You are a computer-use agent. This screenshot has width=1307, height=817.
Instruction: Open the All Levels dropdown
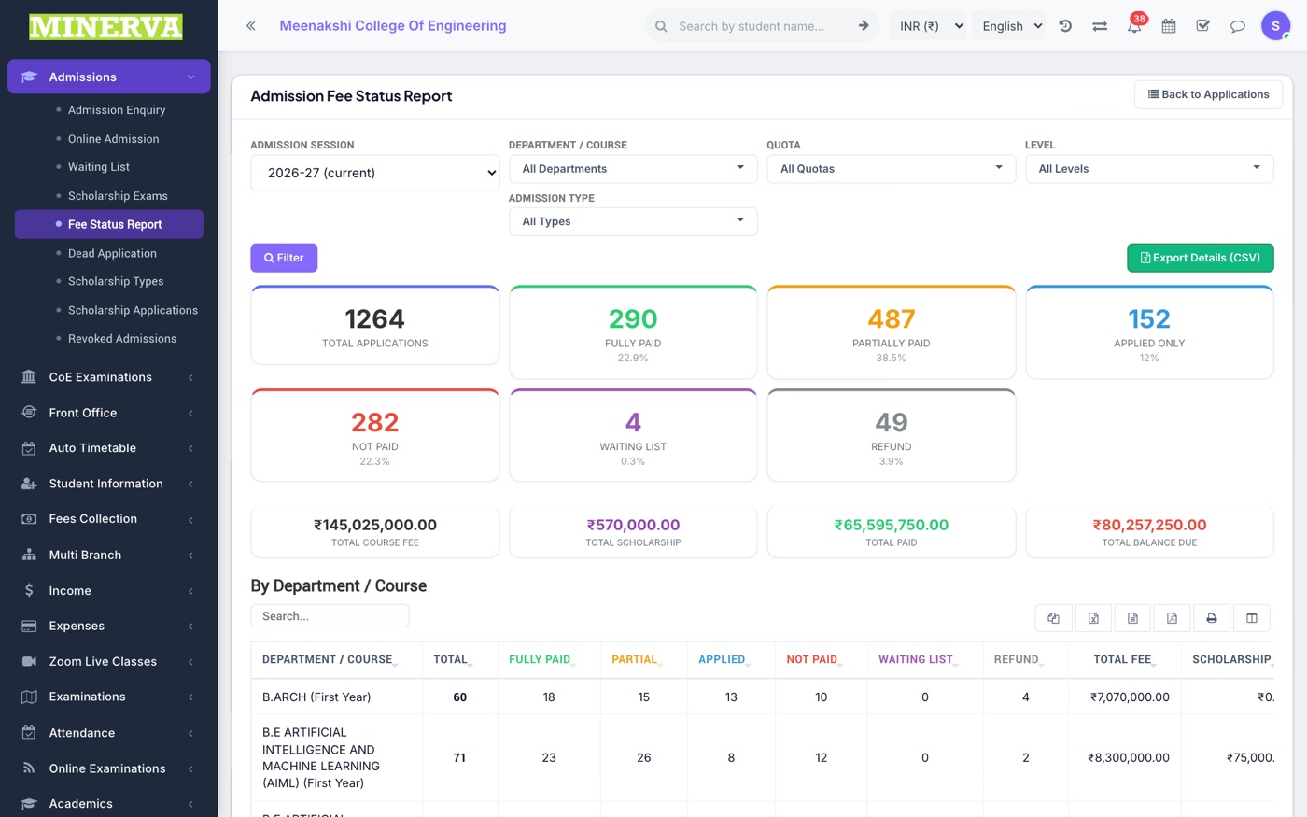pyautogui.click(x=1149, y=169)
